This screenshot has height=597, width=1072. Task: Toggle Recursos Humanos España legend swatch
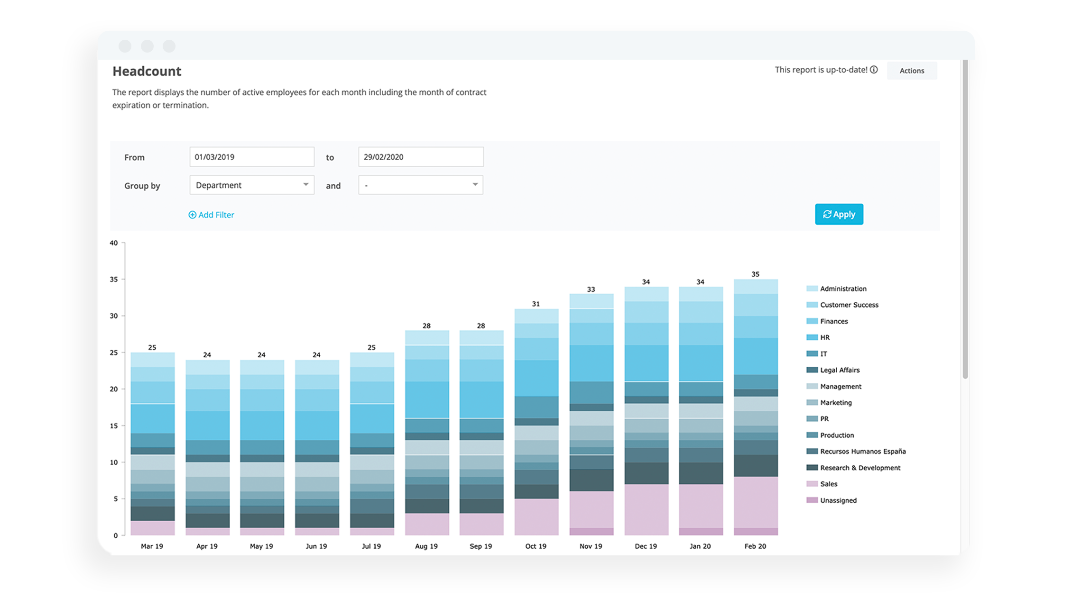coord(812,452)
